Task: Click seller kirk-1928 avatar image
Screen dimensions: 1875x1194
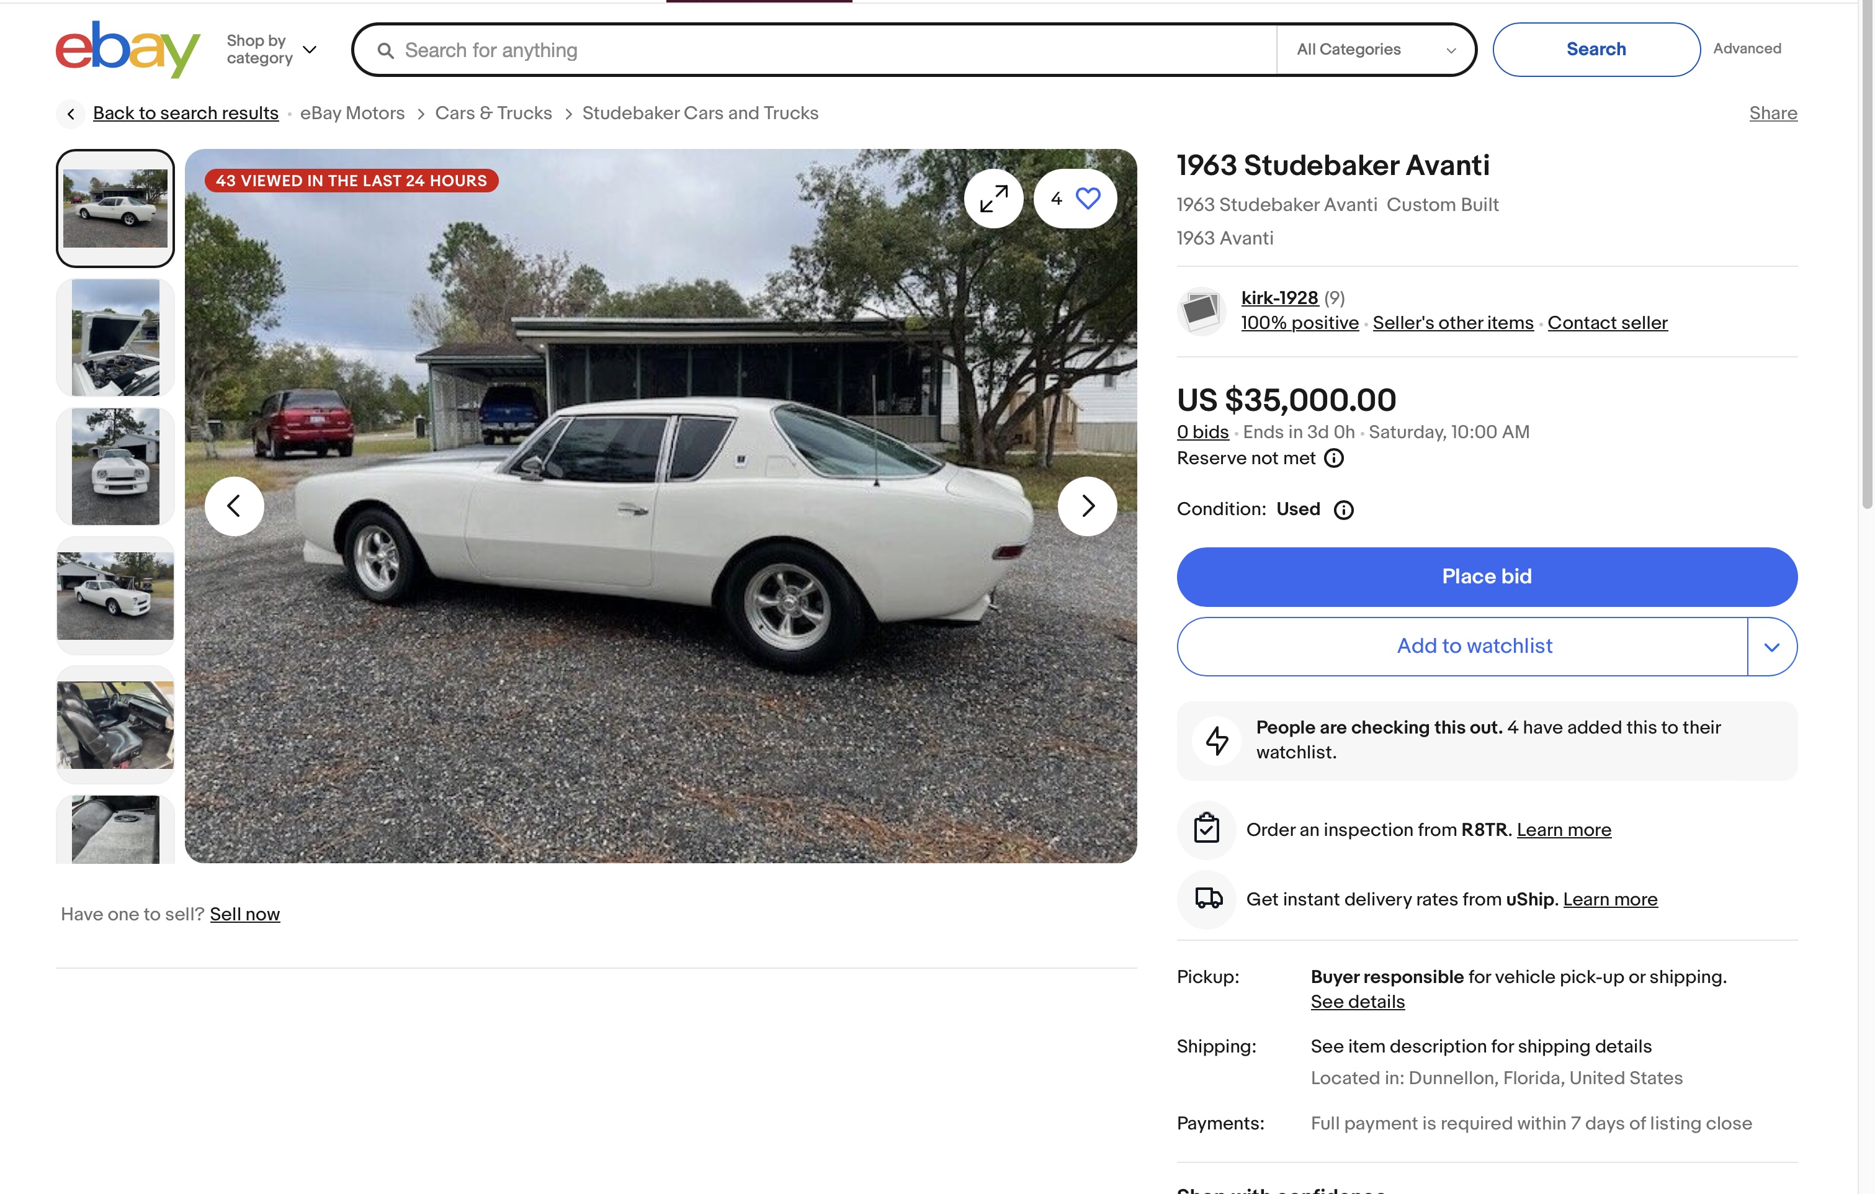Action: coord(1201,310)
